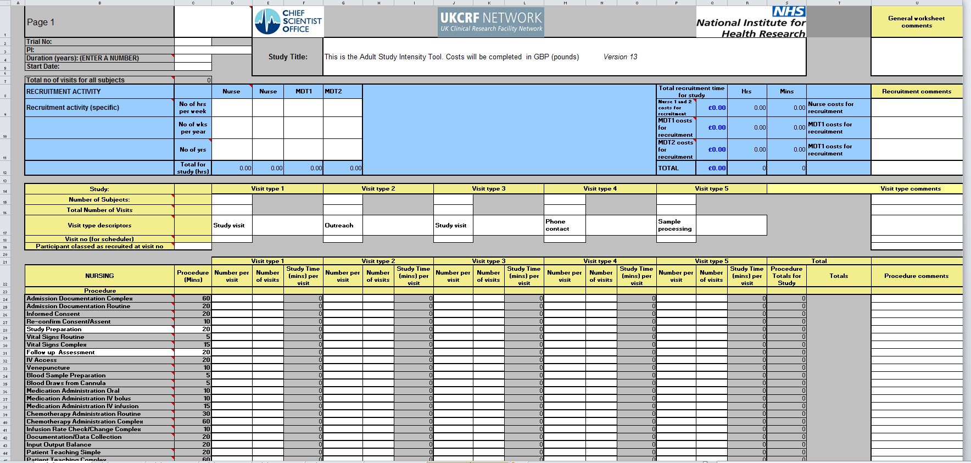Click the "NURSING" section header
This screenshot has height=463, width=971.
click(x=99, y=276)
